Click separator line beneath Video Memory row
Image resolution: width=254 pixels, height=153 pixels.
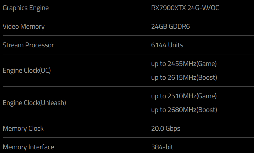pos(127,35)
